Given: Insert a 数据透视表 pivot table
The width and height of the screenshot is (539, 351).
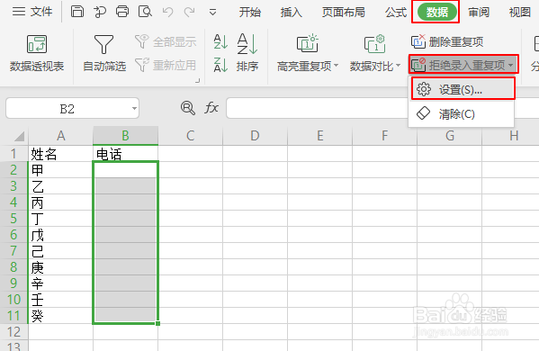Looking at the screenshot, I should 37,53.
